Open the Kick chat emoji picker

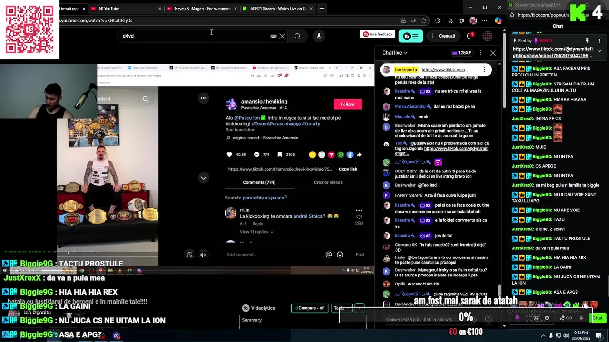pyautogui.click(x=547, y=318)
